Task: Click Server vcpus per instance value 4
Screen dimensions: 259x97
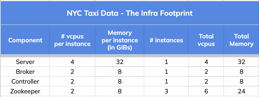Action: (72, 62)
